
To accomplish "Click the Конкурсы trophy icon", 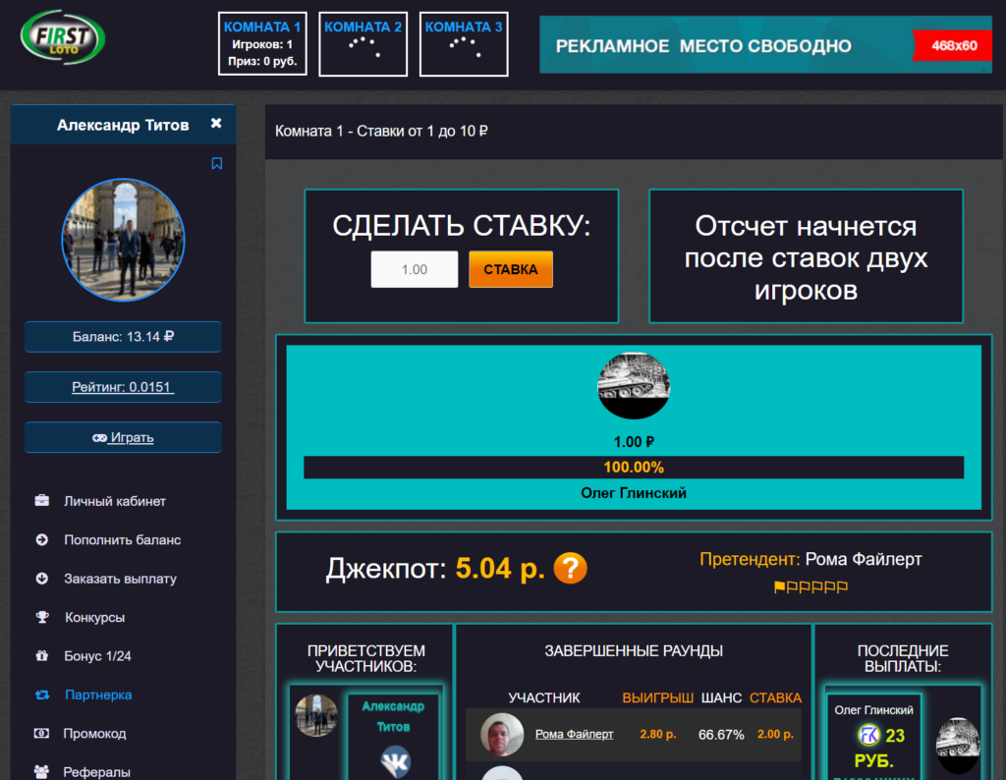I will 42,617.
